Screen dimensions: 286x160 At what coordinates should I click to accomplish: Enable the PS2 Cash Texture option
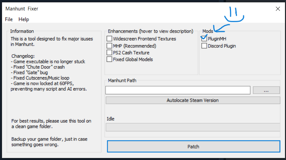(109, 53)
